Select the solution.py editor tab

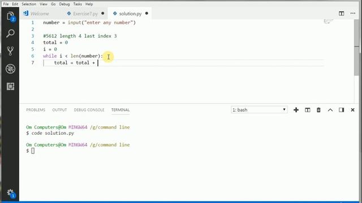(x=130, y=14)
